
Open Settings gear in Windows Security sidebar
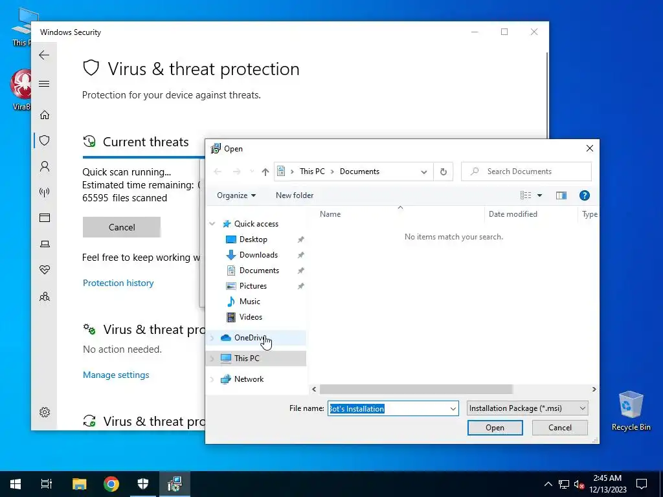(x=45, y=412)
